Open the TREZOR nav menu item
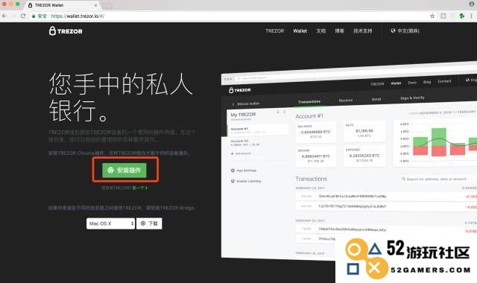Image resolution: width=477 pixels, height=283 pixels. tap(275, 31)
